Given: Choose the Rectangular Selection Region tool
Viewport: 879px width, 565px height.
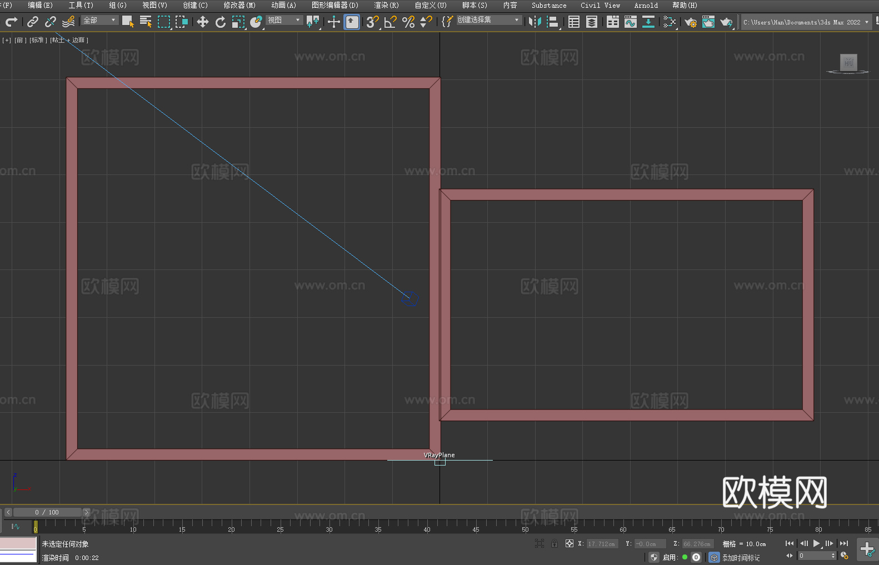Looking at the screenshot, I should pyautogui.click(x=164, y=22).
